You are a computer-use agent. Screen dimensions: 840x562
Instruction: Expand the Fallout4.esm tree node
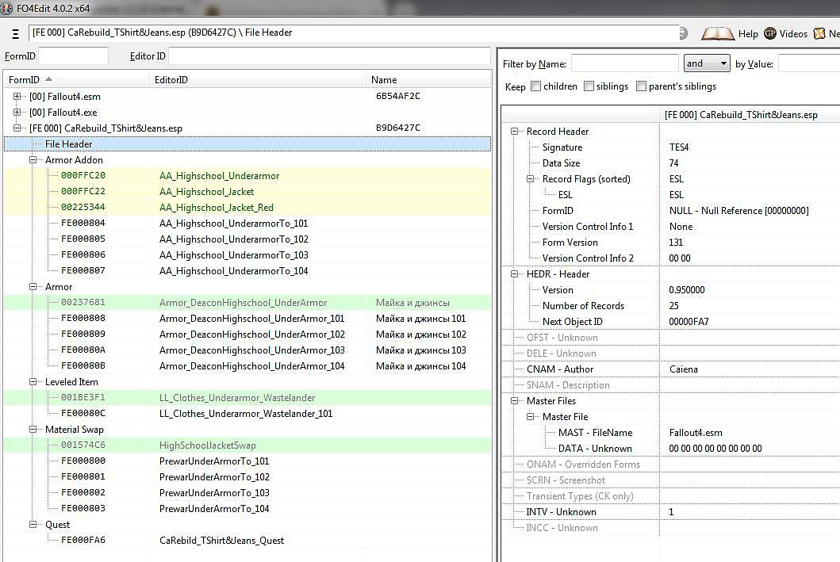(x=17, y=97)
